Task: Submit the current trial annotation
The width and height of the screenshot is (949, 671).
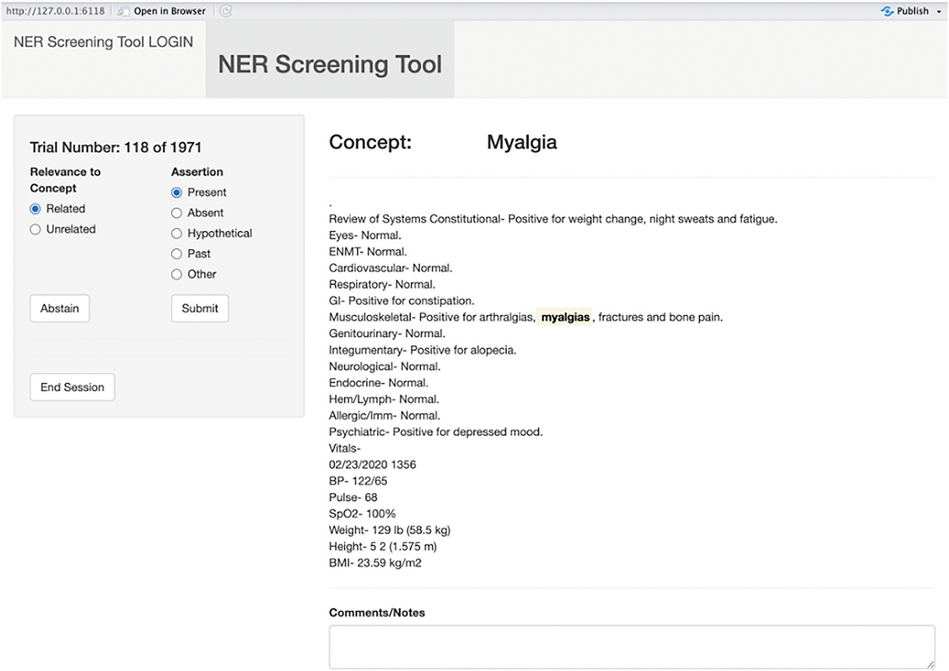Action: click(x=200, y=308)
